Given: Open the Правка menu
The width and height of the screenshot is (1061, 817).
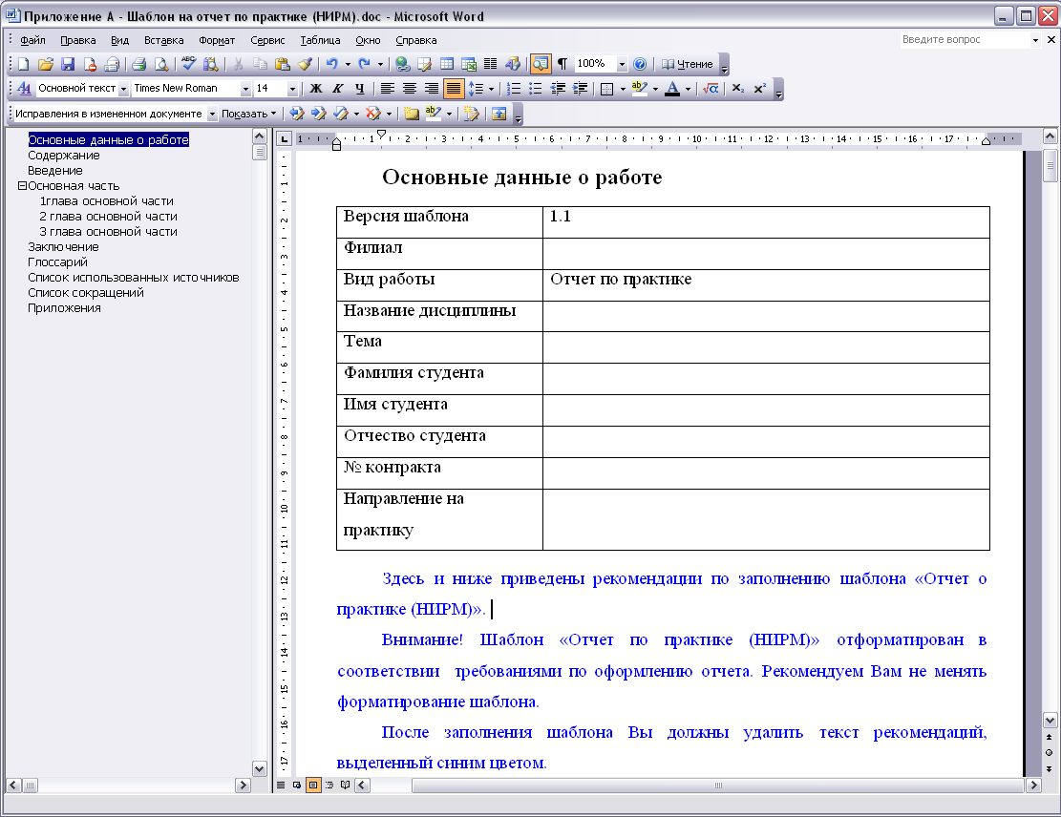Looking at the screenshot, I should [77, 40].
